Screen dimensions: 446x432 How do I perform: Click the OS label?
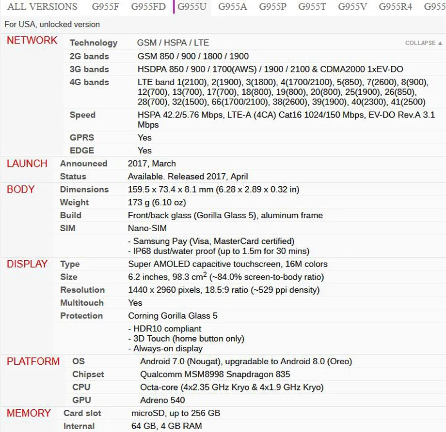point(79,361)
